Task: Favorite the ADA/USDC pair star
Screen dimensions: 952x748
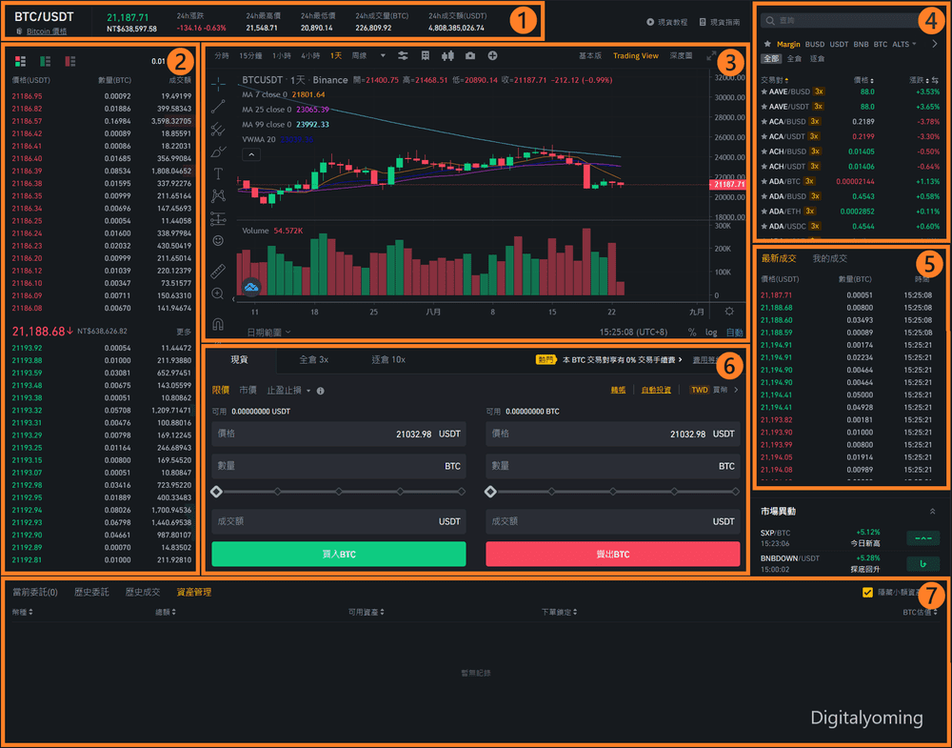Action: click(764, 226)
